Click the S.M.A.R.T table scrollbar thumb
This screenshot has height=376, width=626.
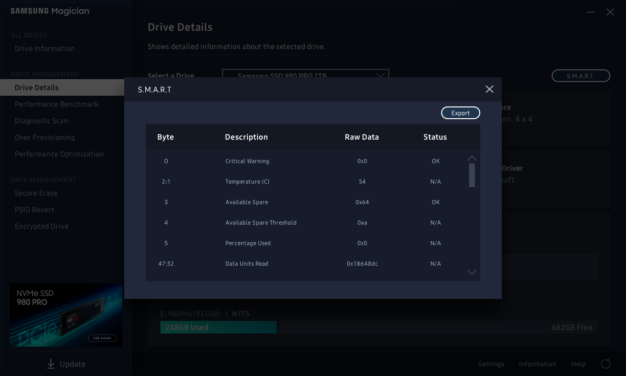tap(472, 175)
